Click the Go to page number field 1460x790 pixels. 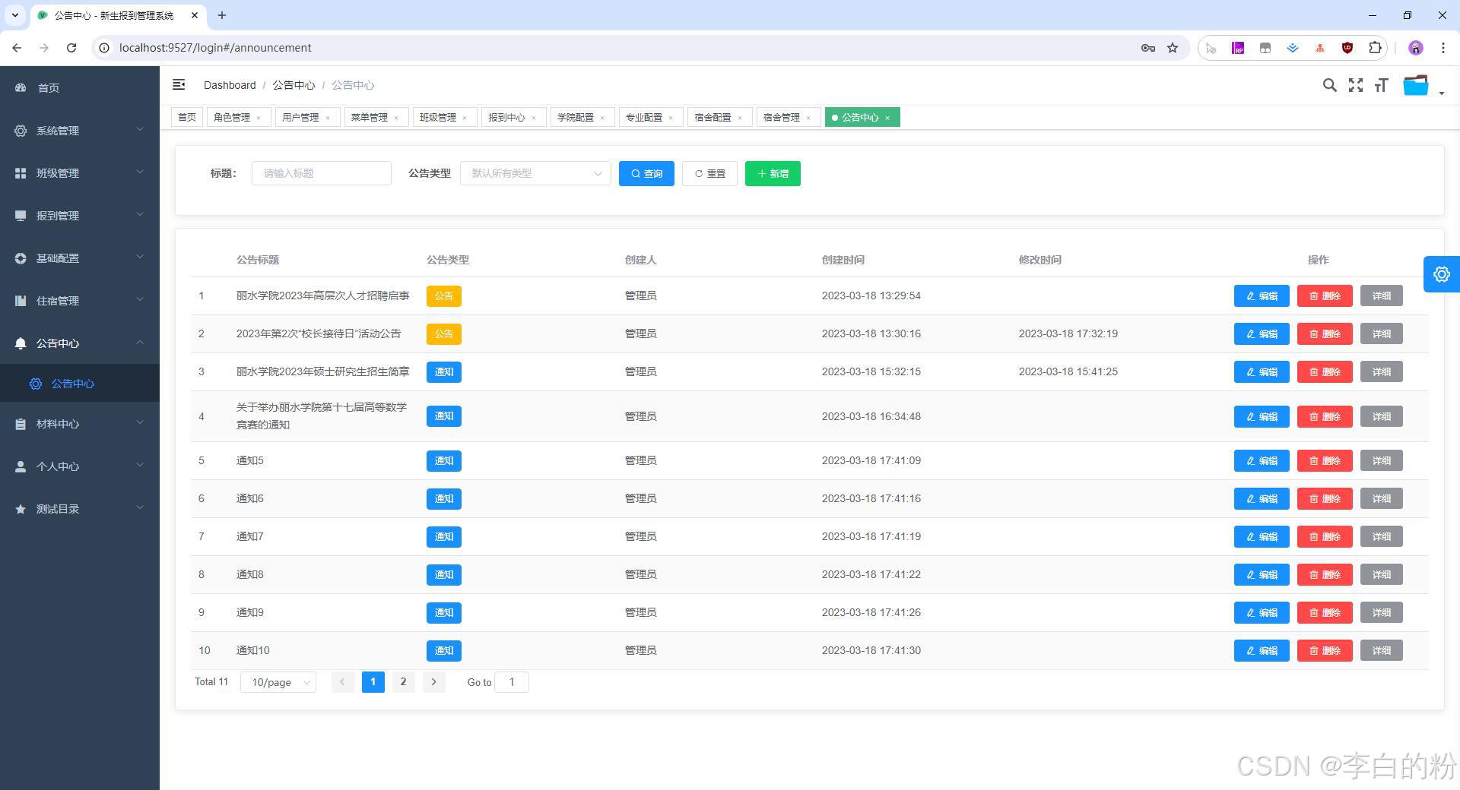tap(511, 682)
